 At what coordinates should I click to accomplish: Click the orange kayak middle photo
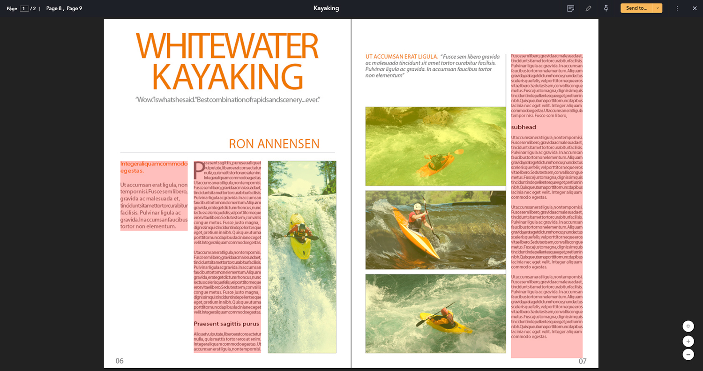(435, 230)
